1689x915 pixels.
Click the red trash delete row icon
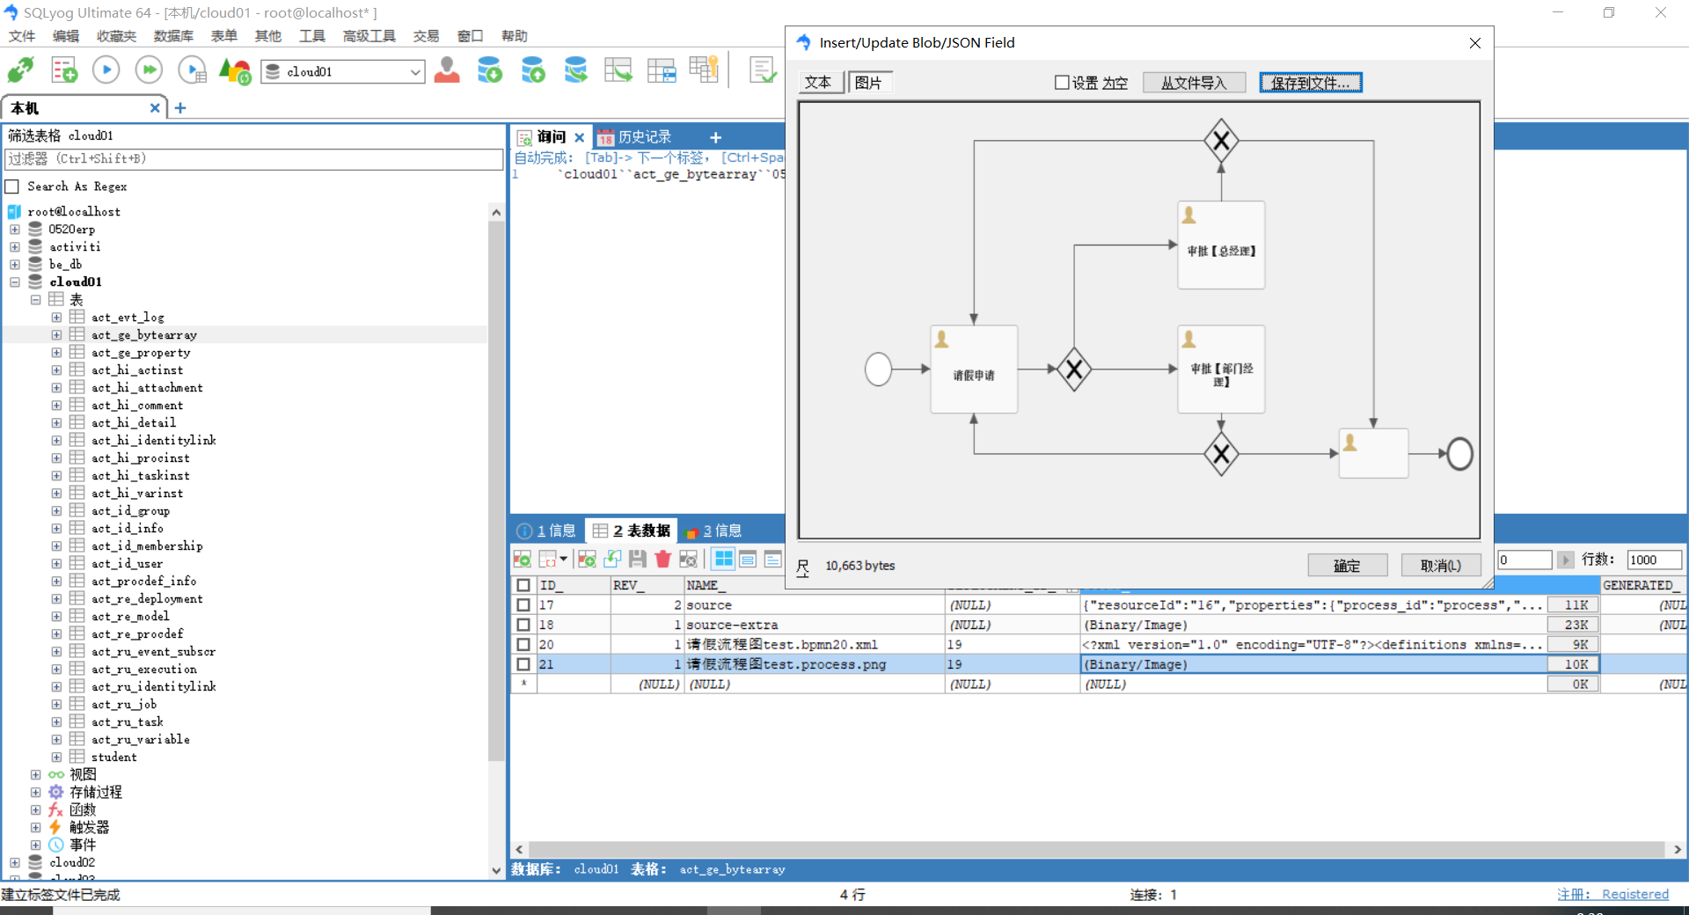point(663,559)
